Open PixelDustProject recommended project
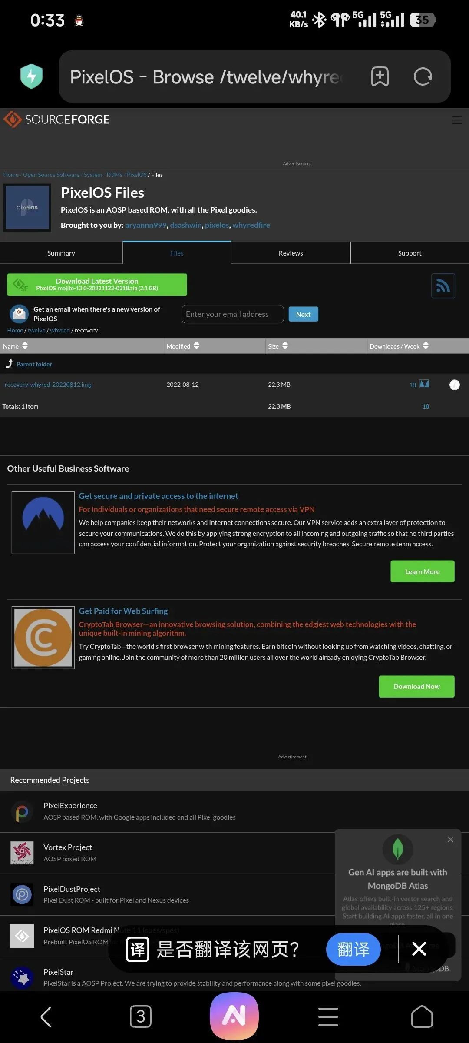 tap(72, 889)
